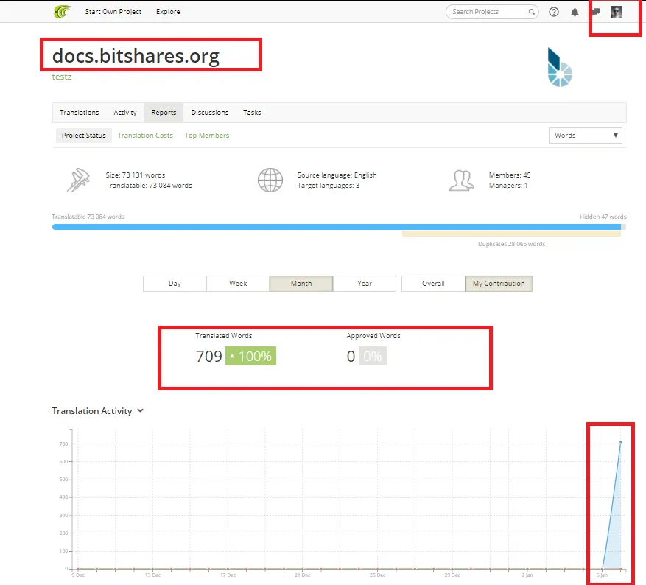Open the messages chat icon

596,12
